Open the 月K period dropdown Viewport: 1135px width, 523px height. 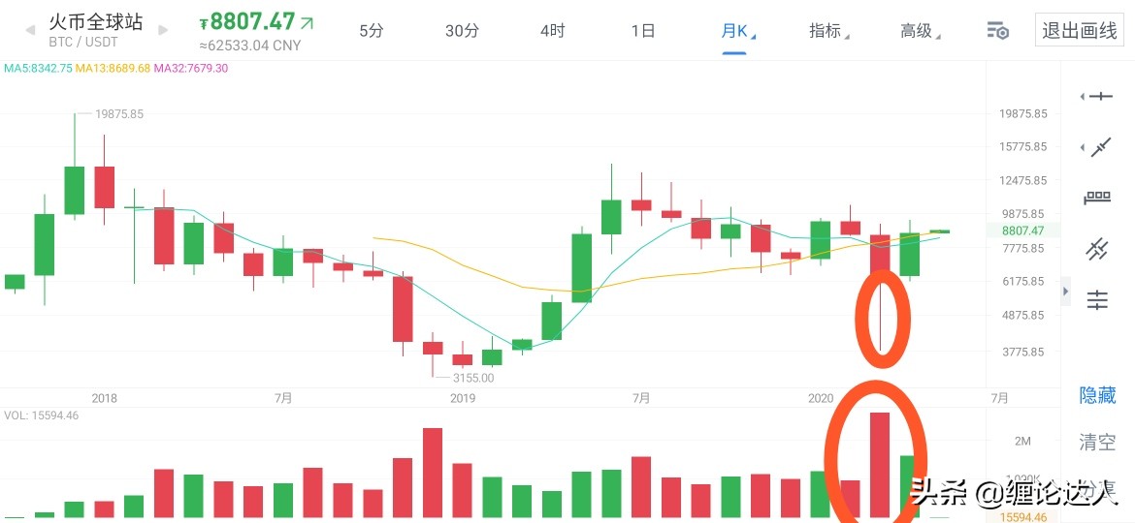[737, 31]
